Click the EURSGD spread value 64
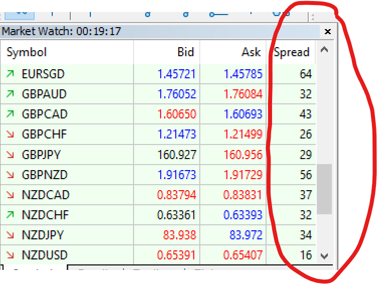This screenshot has height=284, width=377. coord(306,74)
